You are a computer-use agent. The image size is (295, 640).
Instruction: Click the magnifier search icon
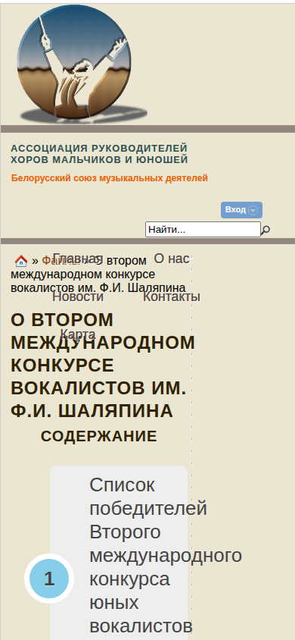tap(265, 230)
